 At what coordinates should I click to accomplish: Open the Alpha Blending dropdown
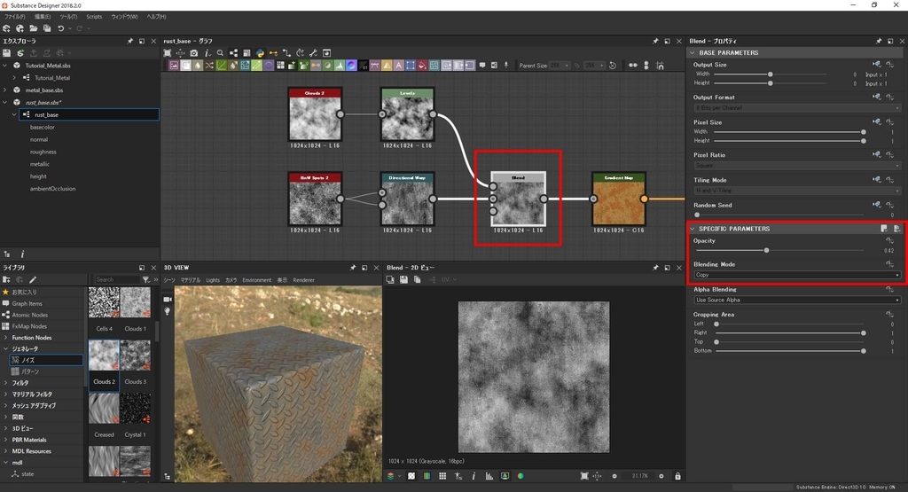point(795,300)
